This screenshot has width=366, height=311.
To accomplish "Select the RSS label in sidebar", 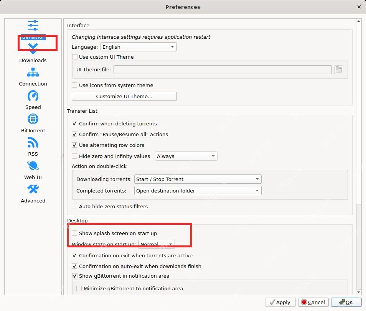I will (33, 154).
